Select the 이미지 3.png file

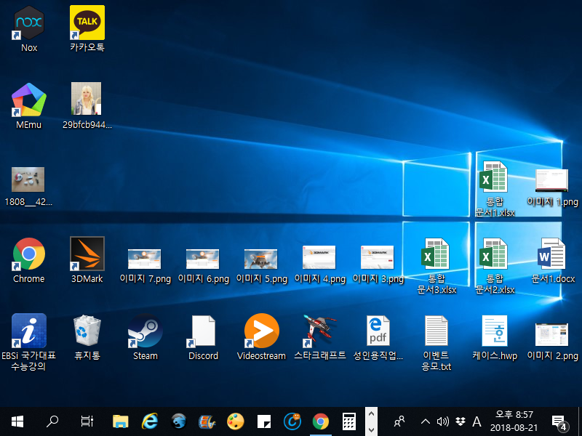click(378, 264)
